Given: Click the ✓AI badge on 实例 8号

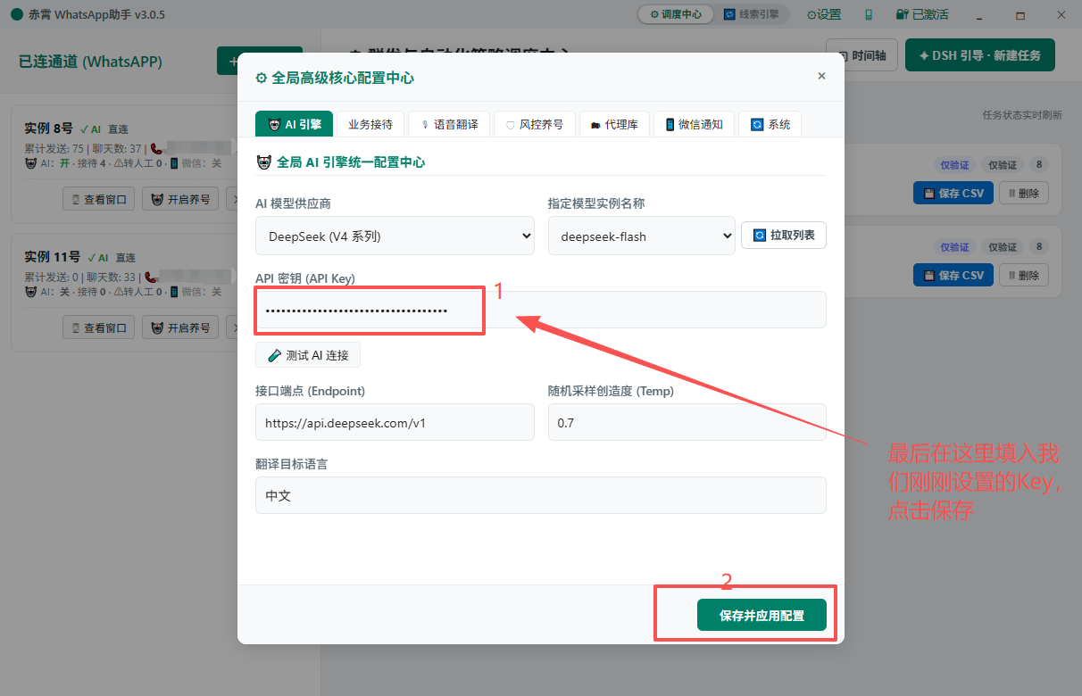Looking at the screenshot, I should [90, 128].
